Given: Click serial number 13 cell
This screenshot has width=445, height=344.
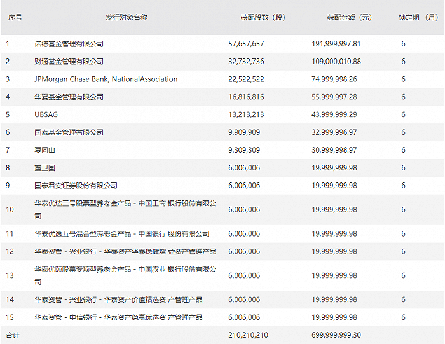Looking at the screenshot, I should coord(10,275).
